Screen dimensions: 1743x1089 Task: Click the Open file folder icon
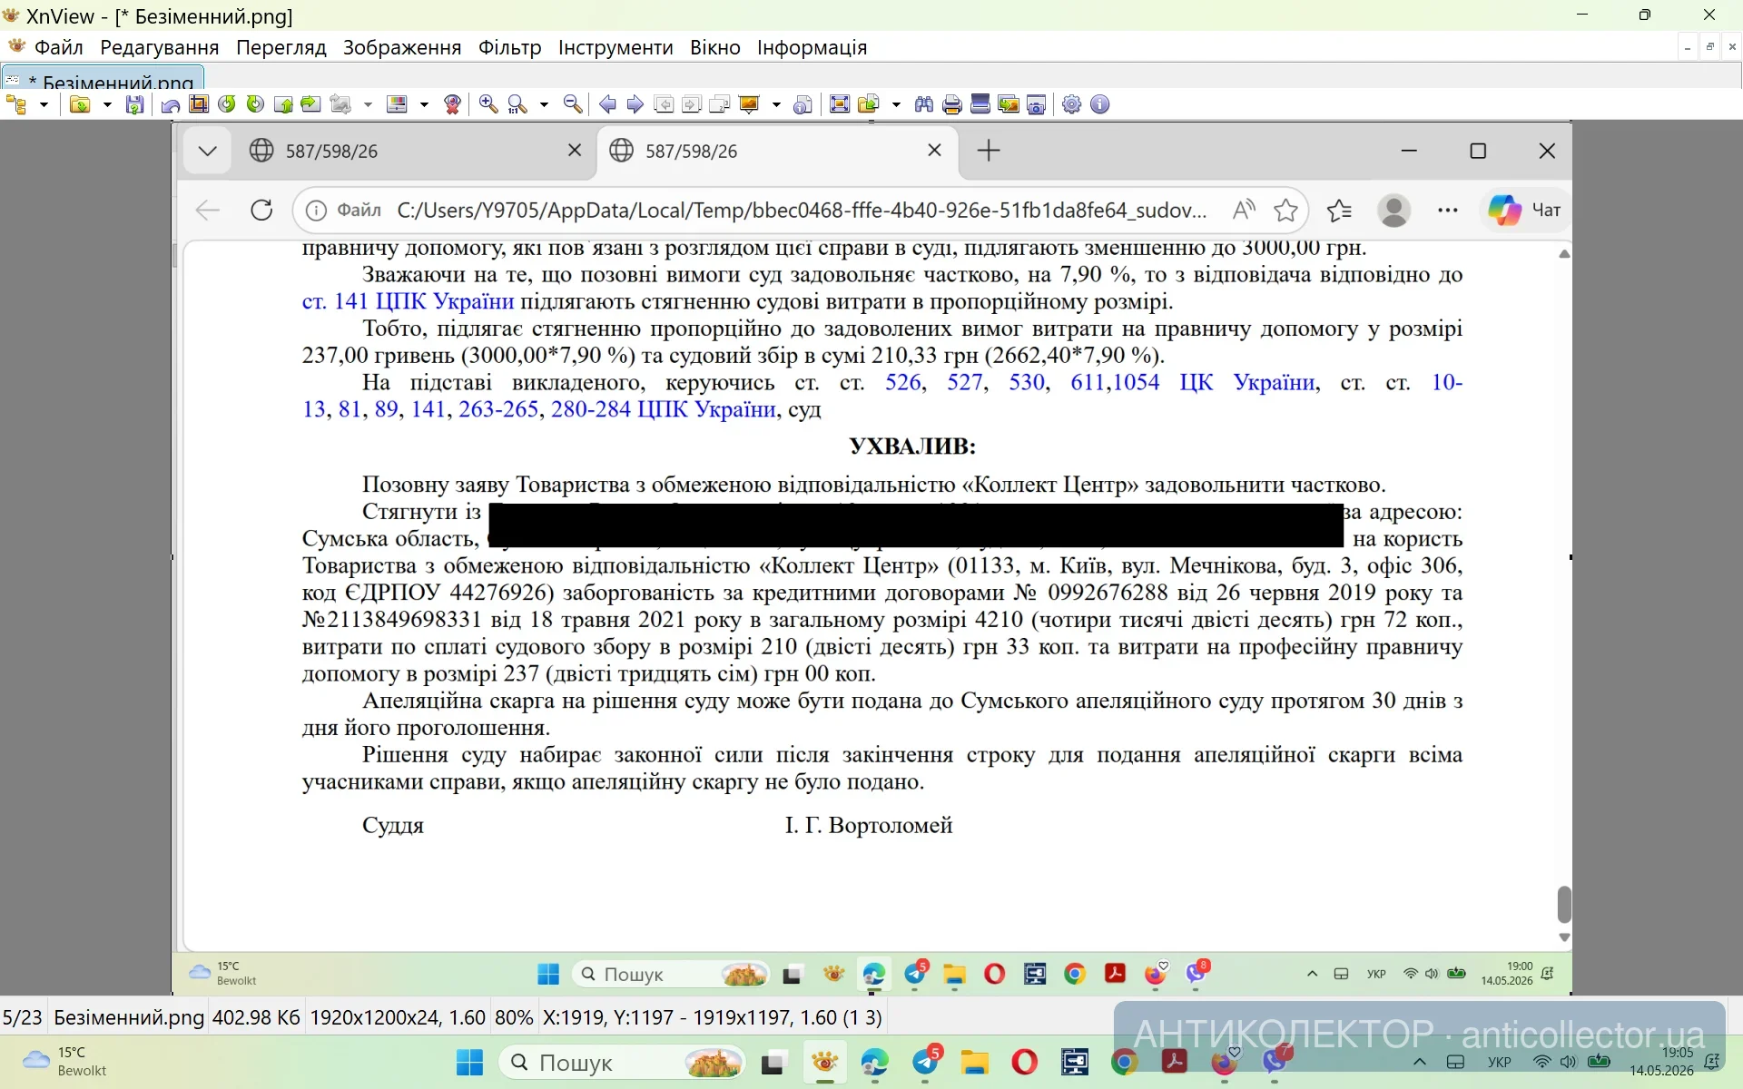tap(80, 104)
